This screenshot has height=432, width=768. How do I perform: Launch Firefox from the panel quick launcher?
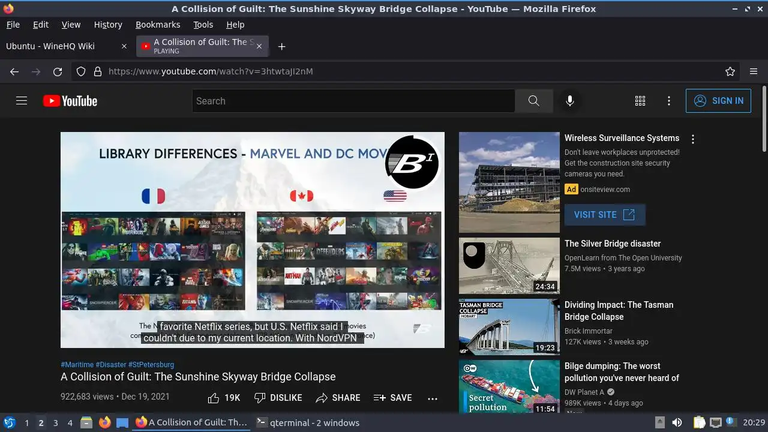coord(104,422)
